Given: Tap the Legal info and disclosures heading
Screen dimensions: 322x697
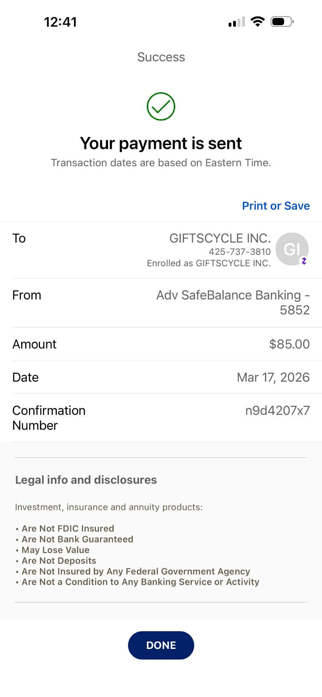Looking at the screenshot, I should (86, 480).
